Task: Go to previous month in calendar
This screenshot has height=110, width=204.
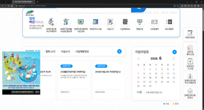Action: coord(138,59)
